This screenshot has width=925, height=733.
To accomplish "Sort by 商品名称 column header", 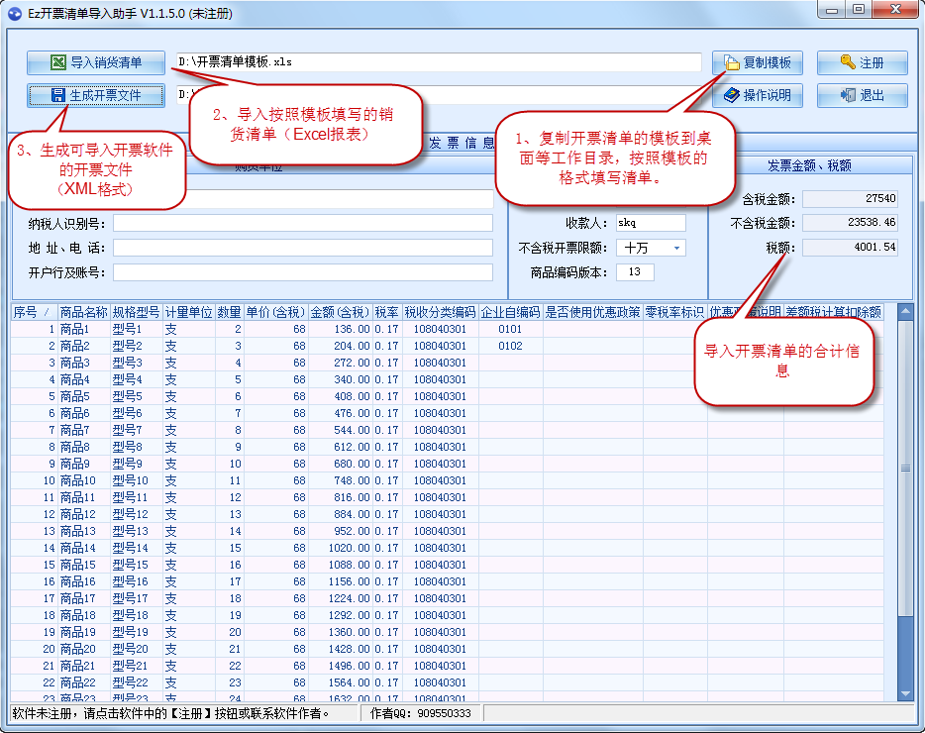I will [83, 312].
